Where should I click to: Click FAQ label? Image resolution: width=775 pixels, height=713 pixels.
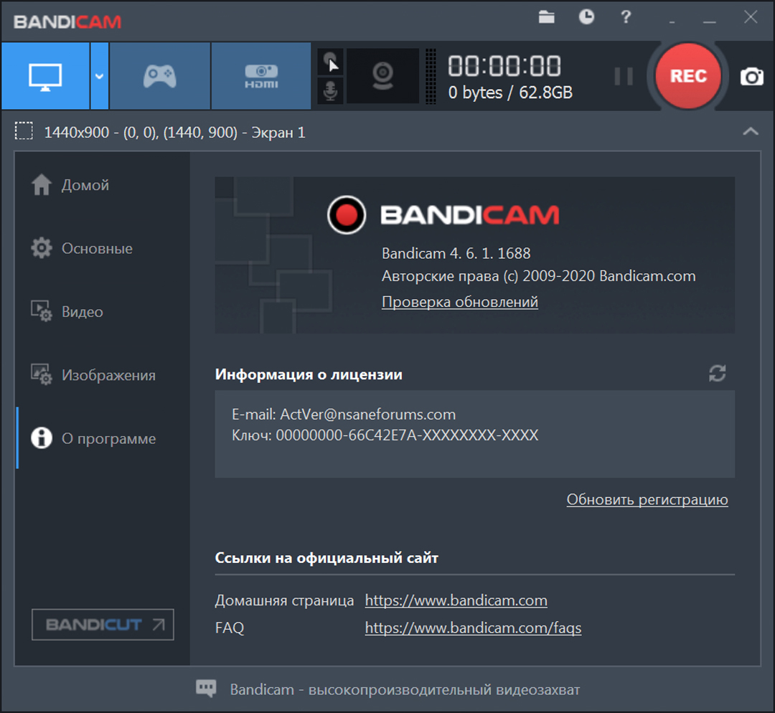[230, 628]
